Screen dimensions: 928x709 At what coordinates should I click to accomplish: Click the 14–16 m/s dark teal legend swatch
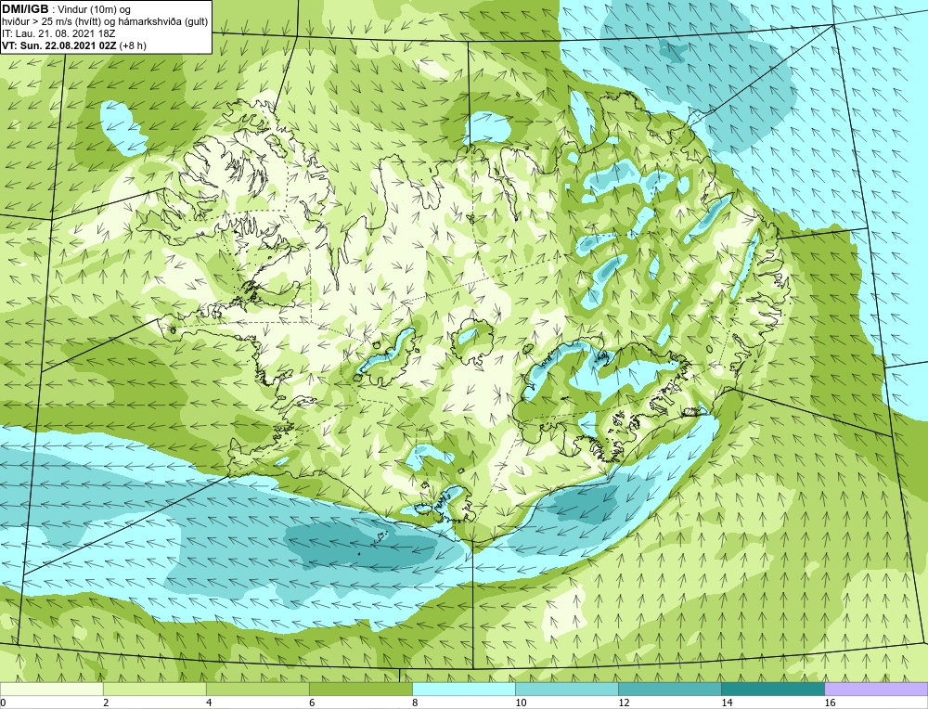coord(772,689)
